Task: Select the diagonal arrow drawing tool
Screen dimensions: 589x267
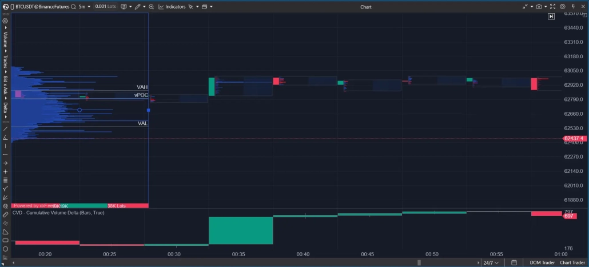Action: coord(5,197)
